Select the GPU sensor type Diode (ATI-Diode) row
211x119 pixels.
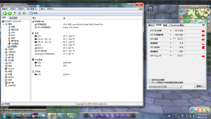(x=87, y=27)
